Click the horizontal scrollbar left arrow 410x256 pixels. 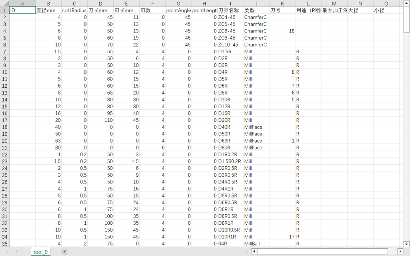pos(254,251)
